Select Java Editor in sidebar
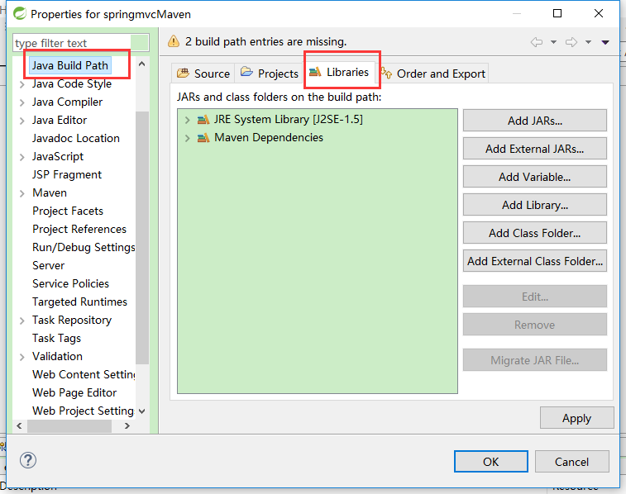The height and width of the screenshot is (494, 626). [60, 120]
